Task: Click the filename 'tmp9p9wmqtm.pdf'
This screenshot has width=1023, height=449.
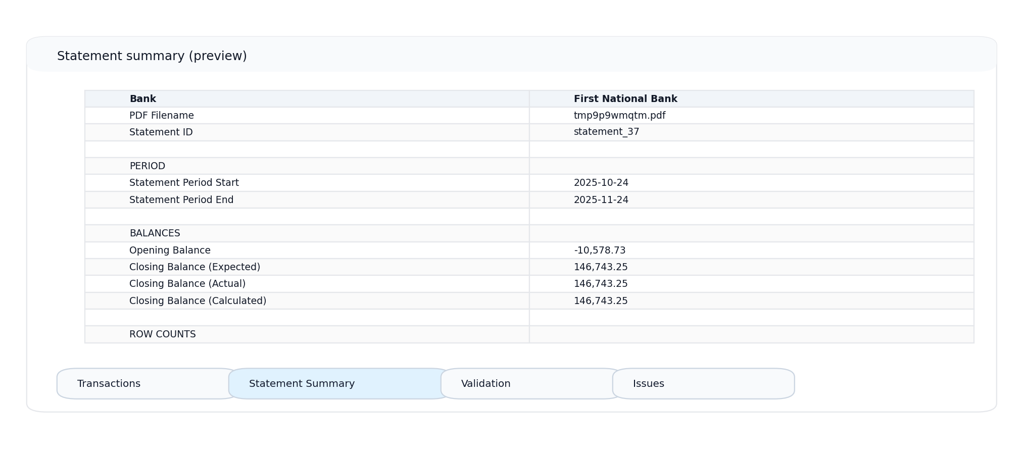Action: 619,116
